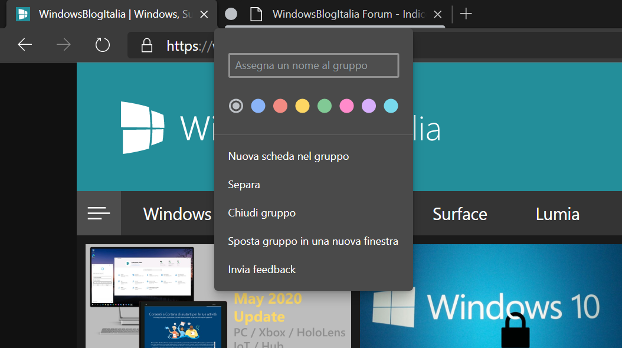Click the WindowsBlogItalia logo in the header
The image size is (622, 348).
(142, 127)
